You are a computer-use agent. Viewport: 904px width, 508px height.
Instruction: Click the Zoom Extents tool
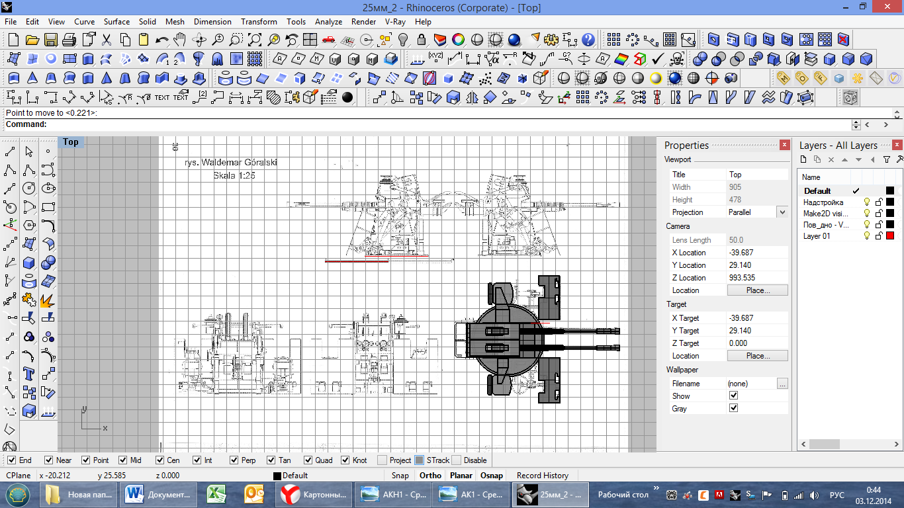(255, 40)
